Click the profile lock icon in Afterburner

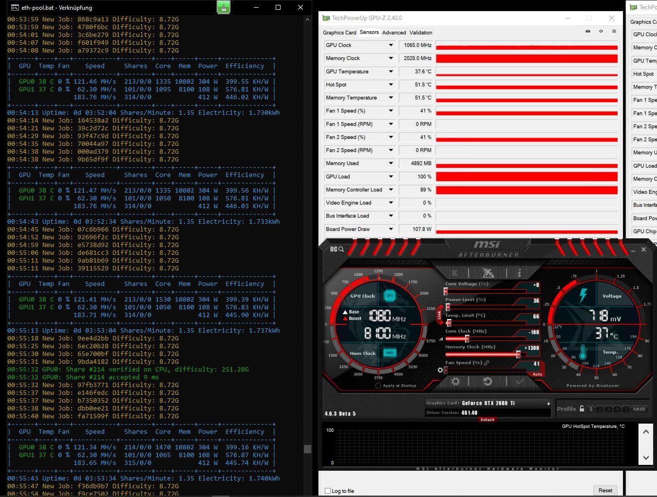point(582,408)
